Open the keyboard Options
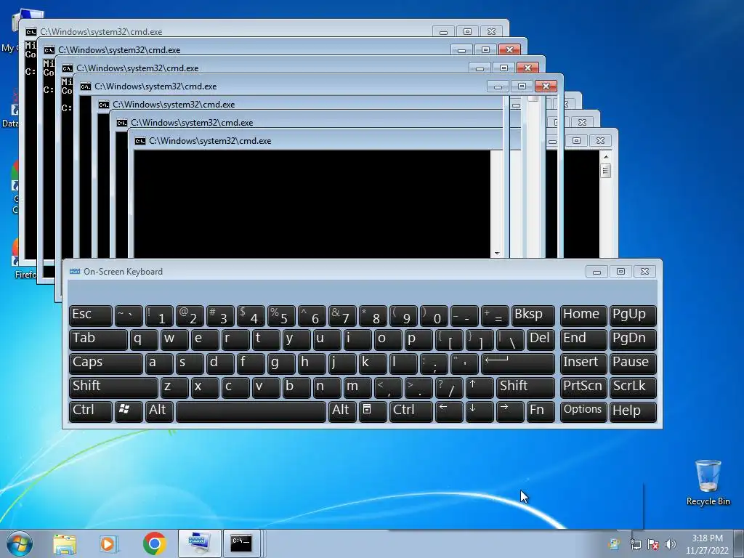Image resolution: width=744 pixels, height=558 pixels. click(x=583, y=411)
